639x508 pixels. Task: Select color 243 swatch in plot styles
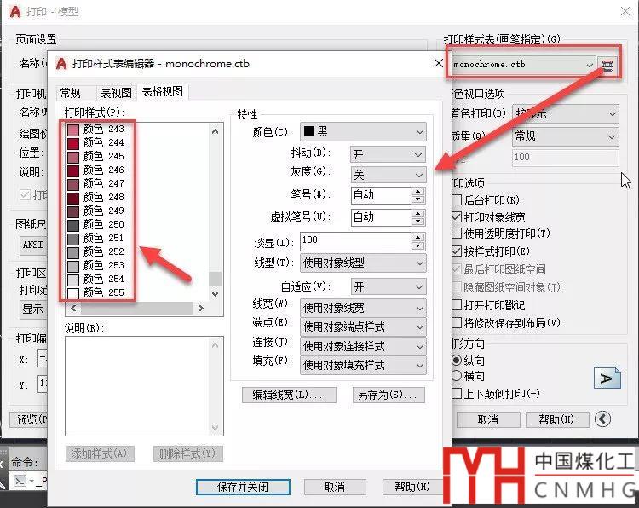73,130
